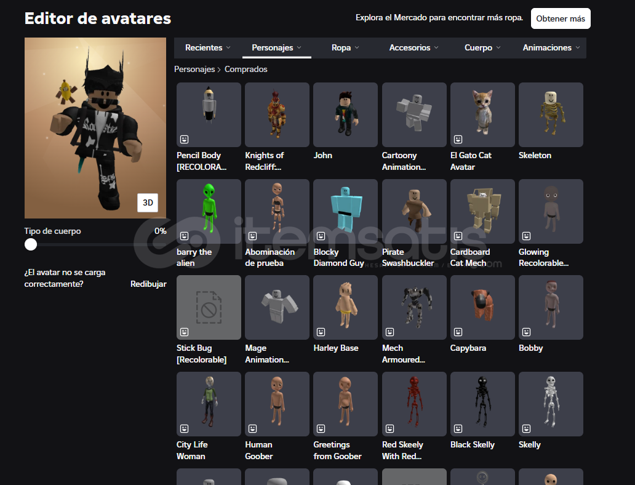The height and width of the screenshot is (485, 635).
Task: Expand the Ropa dropdown tab
Action: (345, 48)
